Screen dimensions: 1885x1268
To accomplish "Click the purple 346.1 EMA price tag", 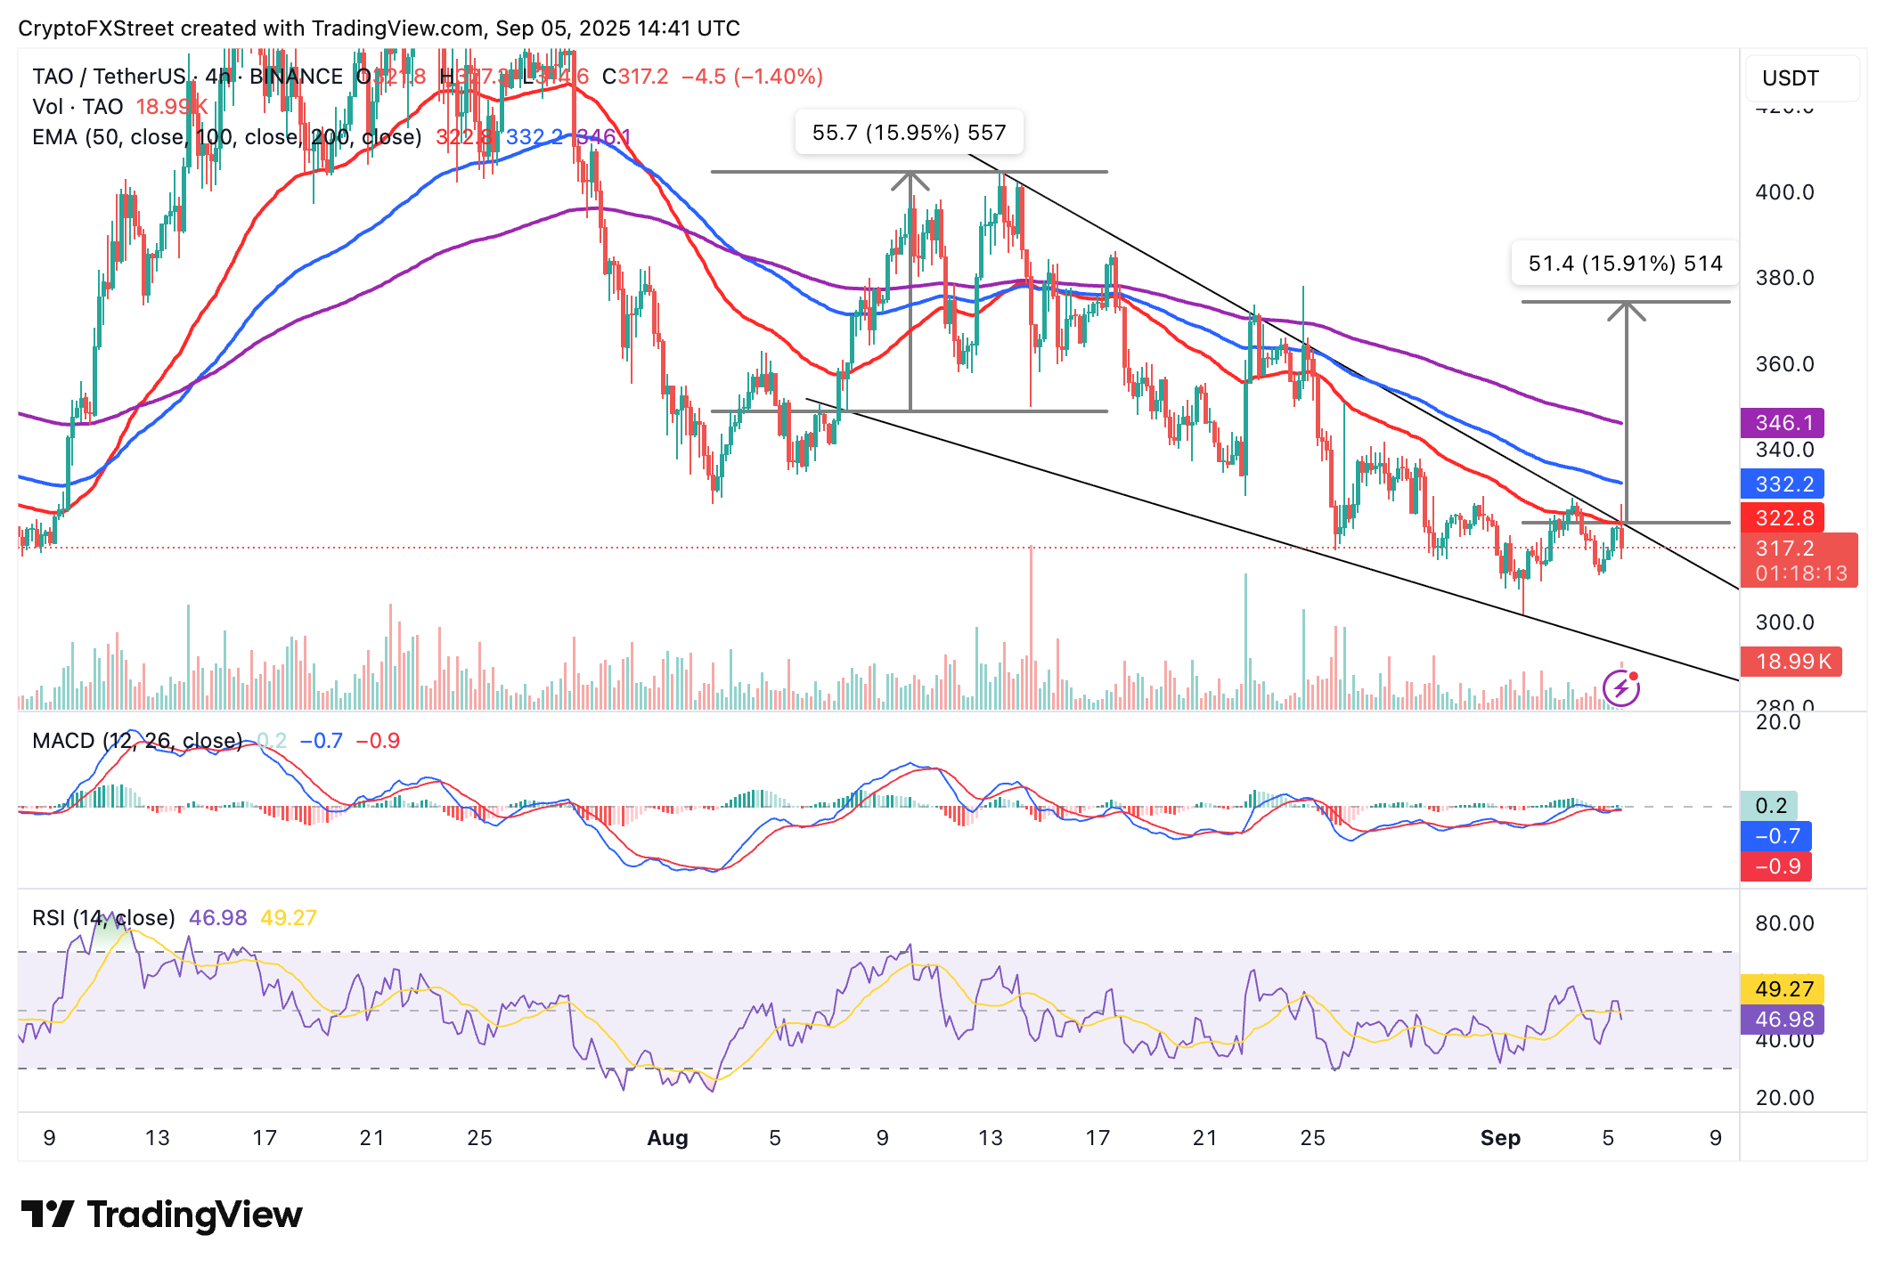I will (x=1782, y=423).
